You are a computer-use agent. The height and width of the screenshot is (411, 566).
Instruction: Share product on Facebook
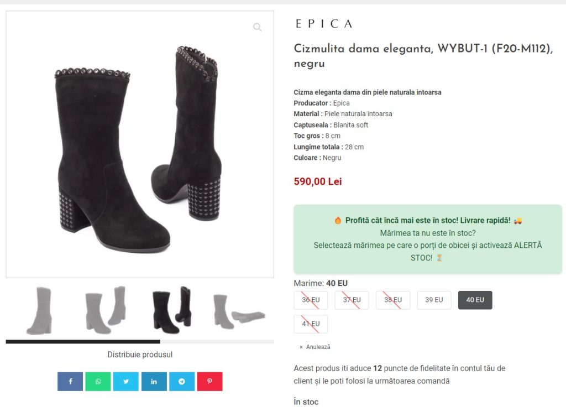tap(70, 381)
